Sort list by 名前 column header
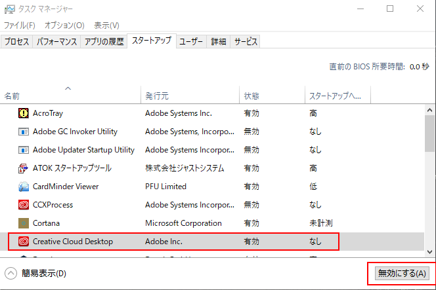This screenshot has height=290, width=436. tap(12, 96)
